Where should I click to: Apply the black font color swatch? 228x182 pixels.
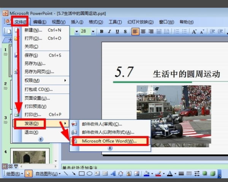tap(170, 174)
